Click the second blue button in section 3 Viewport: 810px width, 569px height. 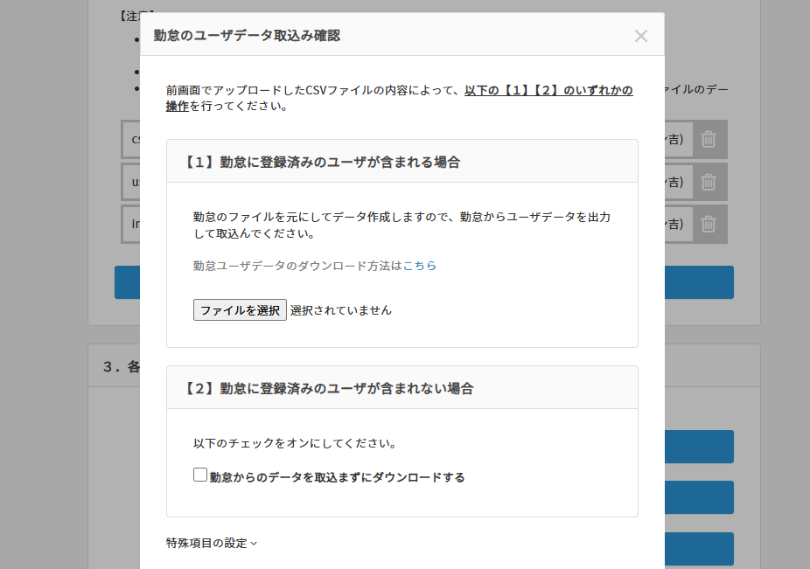point(698,497)
